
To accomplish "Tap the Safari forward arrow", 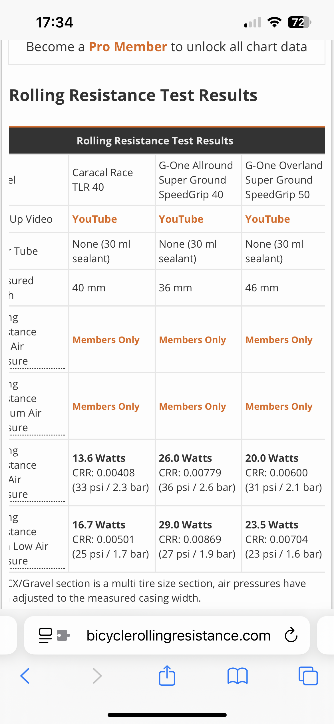I will point(97,676).
